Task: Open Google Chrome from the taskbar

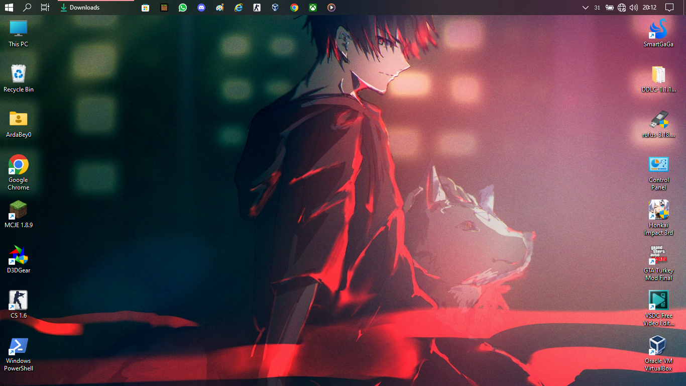Action: pos(294,8)
